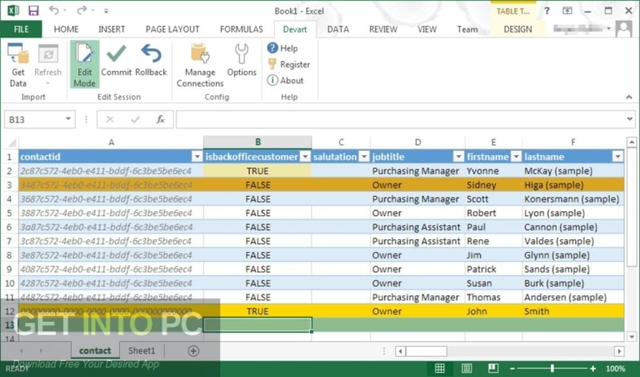Switch to Page Break Preview view

point(493,369)
